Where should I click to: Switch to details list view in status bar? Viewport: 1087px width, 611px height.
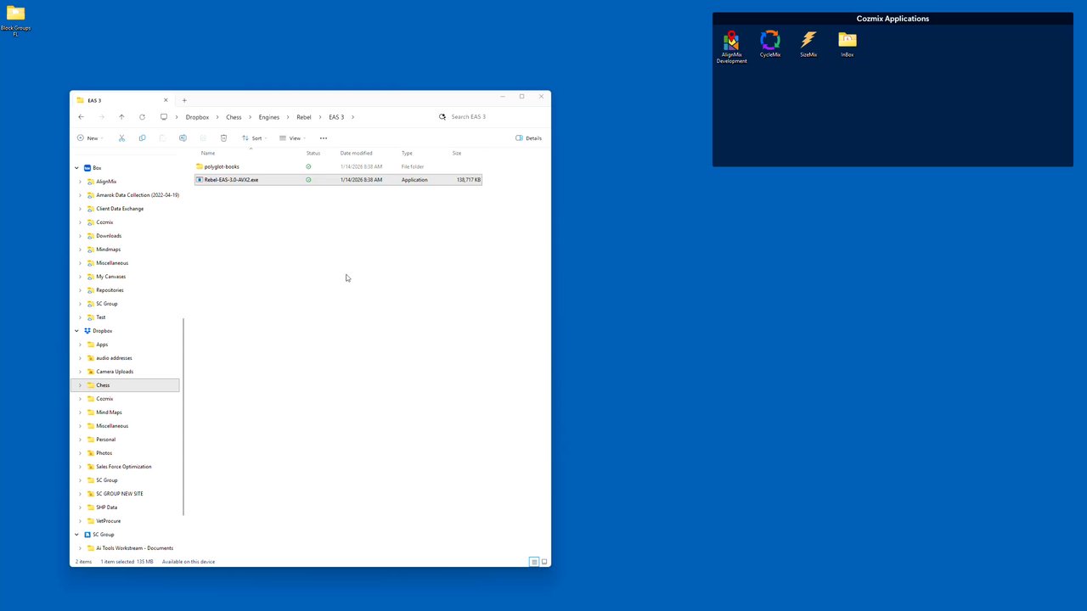[534, 562]
